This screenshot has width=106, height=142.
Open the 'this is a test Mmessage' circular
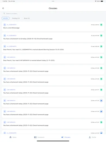point(53,26)
